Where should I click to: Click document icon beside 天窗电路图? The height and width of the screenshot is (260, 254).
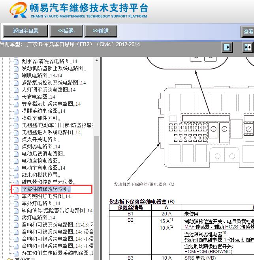coord(16,97)
